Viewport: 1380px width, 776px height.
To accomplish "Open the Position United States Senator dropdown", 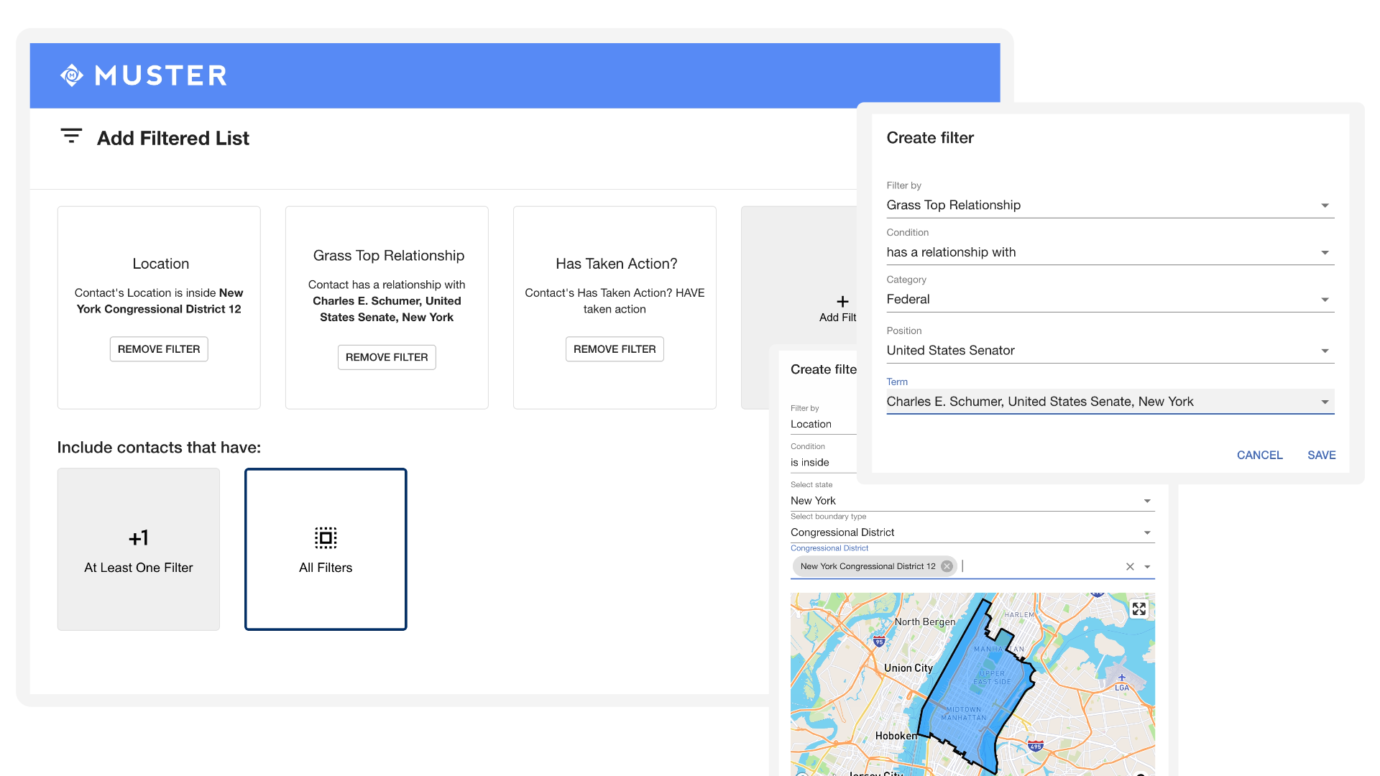I will [x=1110, y=351].
